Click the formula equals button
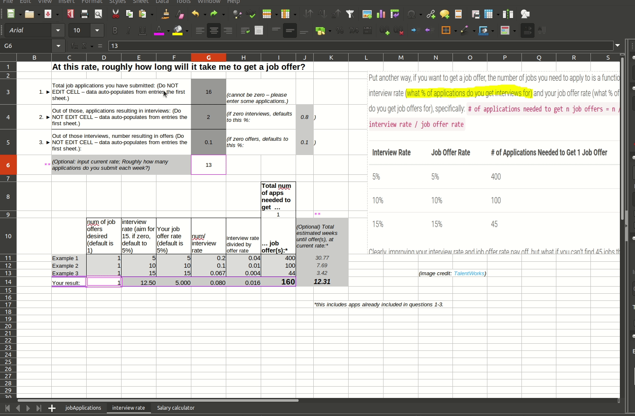Viewport: 635px width, 416px height. click(100, 46)
